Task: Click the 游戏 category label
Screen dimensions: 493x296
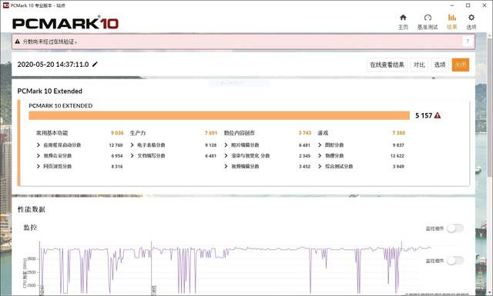Action: click(323, 133)
